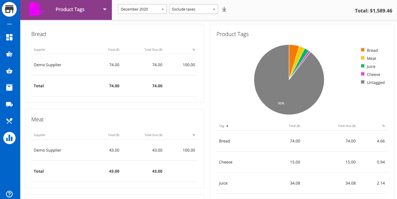Open the three-dots more menu in sidebar

pos(10,24)
